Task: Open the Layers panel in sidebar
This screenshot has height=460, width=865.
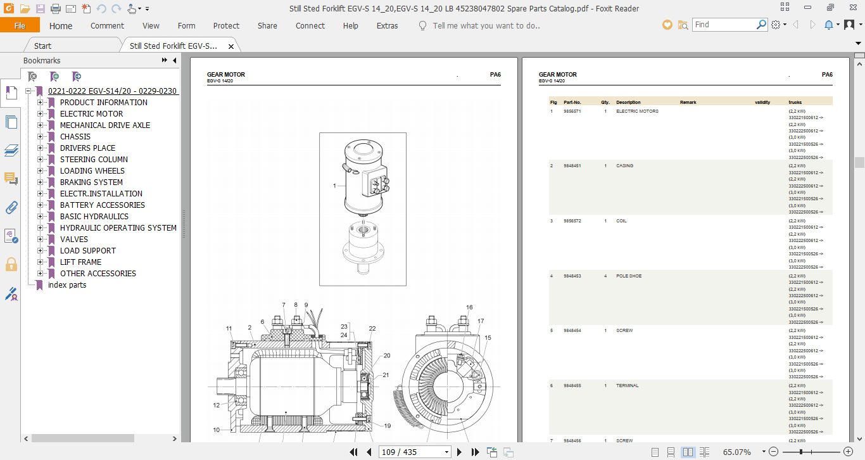Action: coord(11,150)
